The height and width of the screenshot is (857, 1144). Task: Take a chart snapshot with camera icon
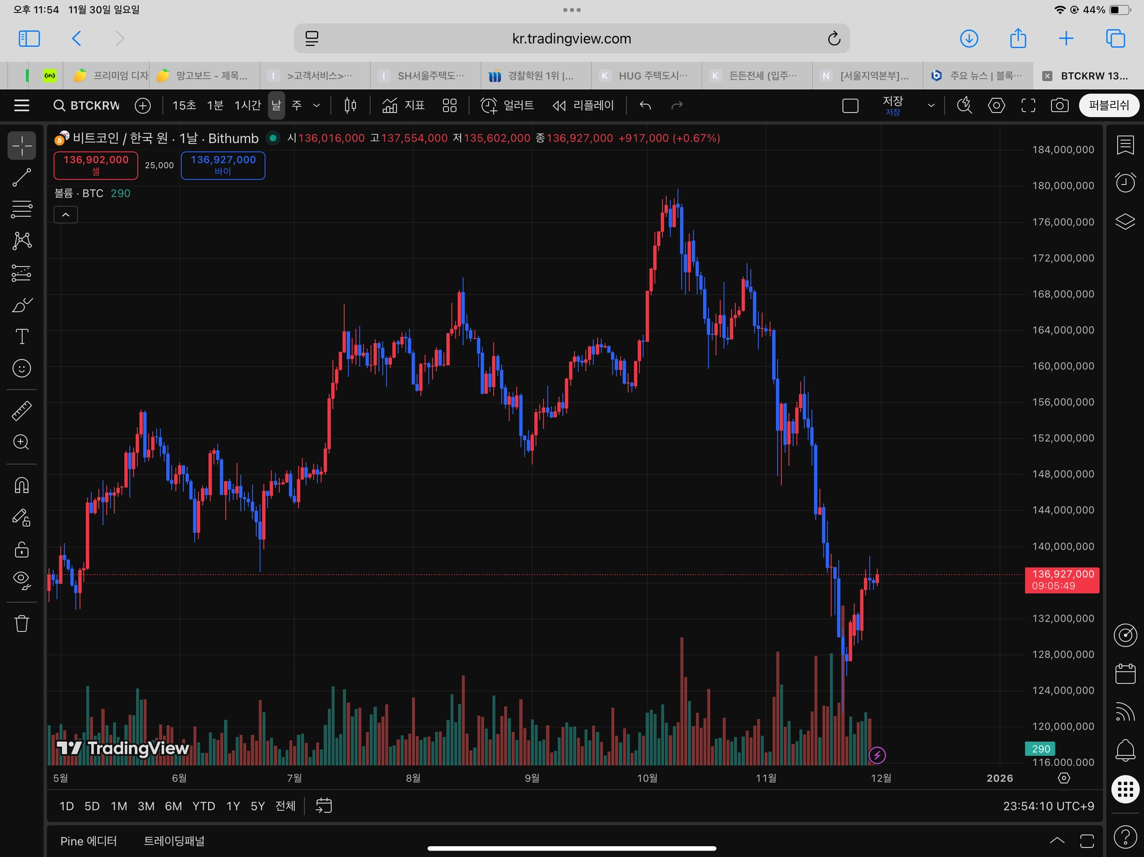pyautogui.click(x=1059, y=105)
